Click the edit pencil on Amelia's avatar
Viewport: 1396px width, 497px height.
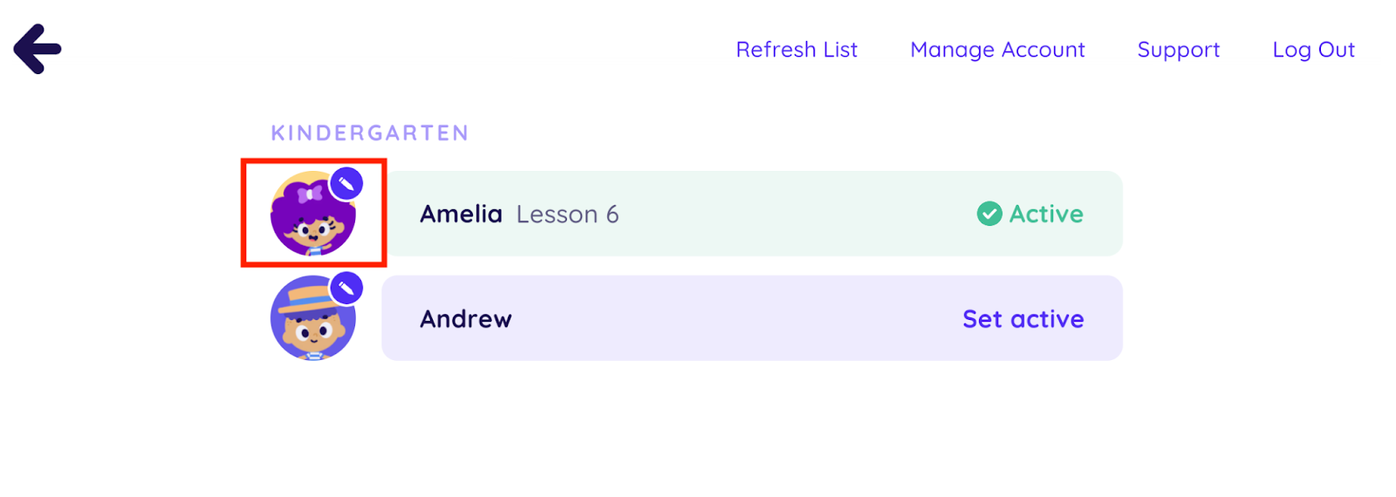tap(346, 184)
